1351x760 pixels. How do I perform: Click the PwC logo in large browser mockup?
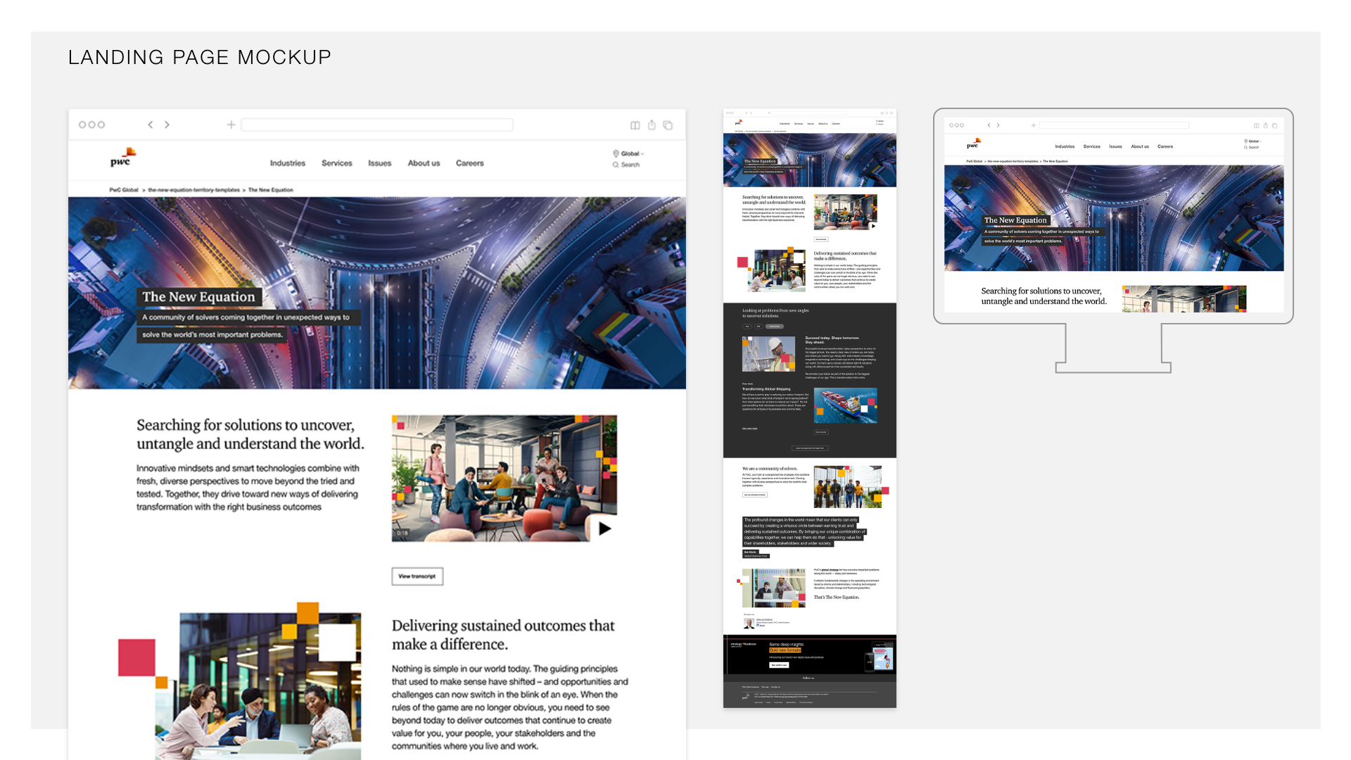coord(122,157)
